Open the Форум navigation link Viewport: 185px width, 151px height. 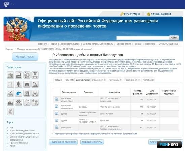pos(138,44)
